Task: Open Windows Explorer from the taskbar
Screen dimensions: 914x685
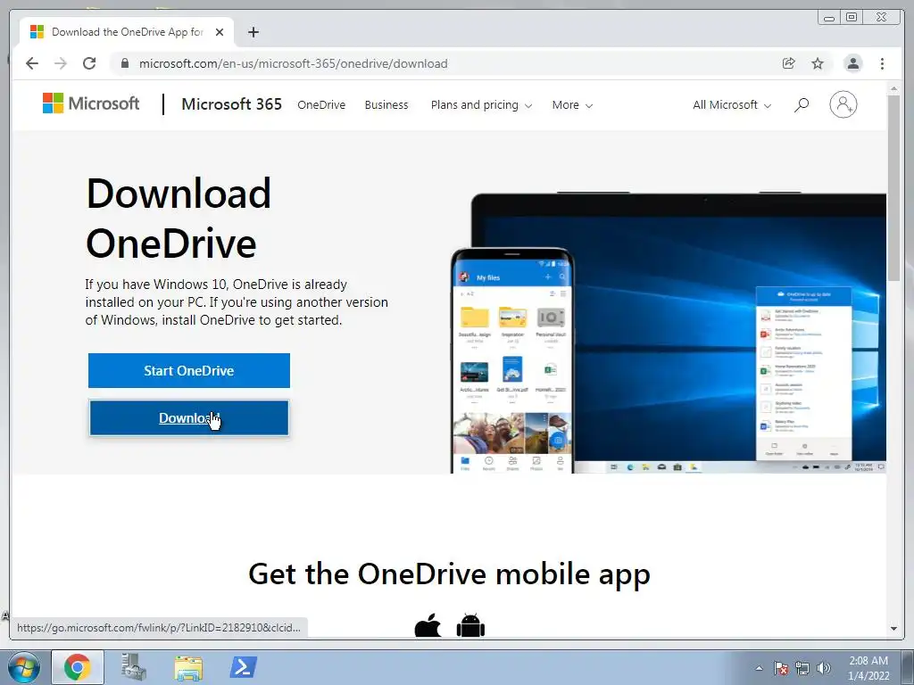Action: (x=188, y=667)
